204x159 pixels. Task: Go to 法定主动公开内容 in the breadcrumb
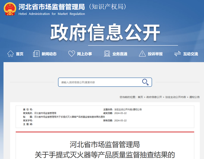tap(175, 97)
